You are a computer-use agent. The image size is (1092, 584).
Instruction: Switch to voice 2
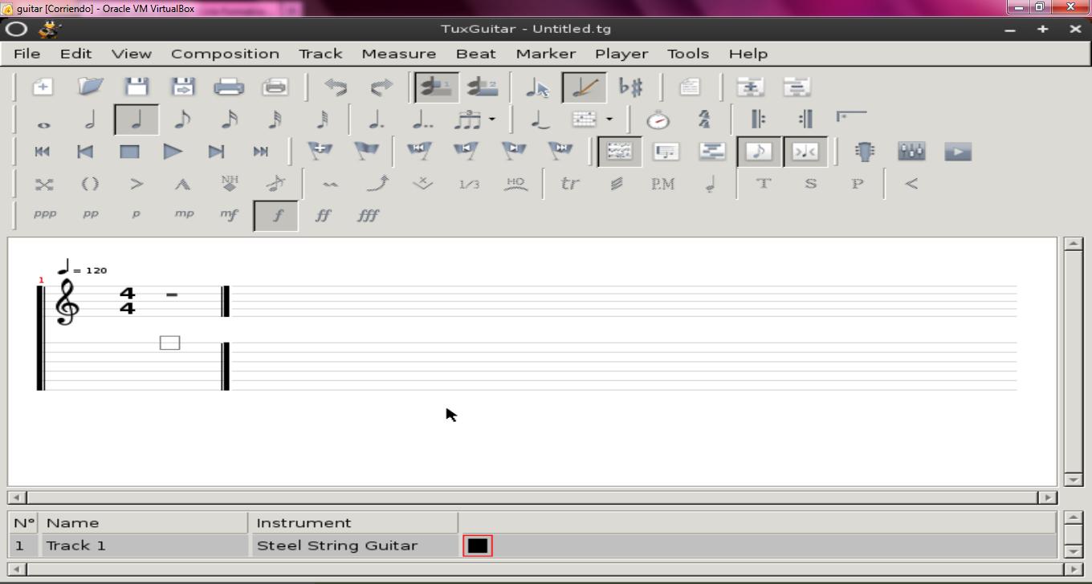tap(482, 87)
